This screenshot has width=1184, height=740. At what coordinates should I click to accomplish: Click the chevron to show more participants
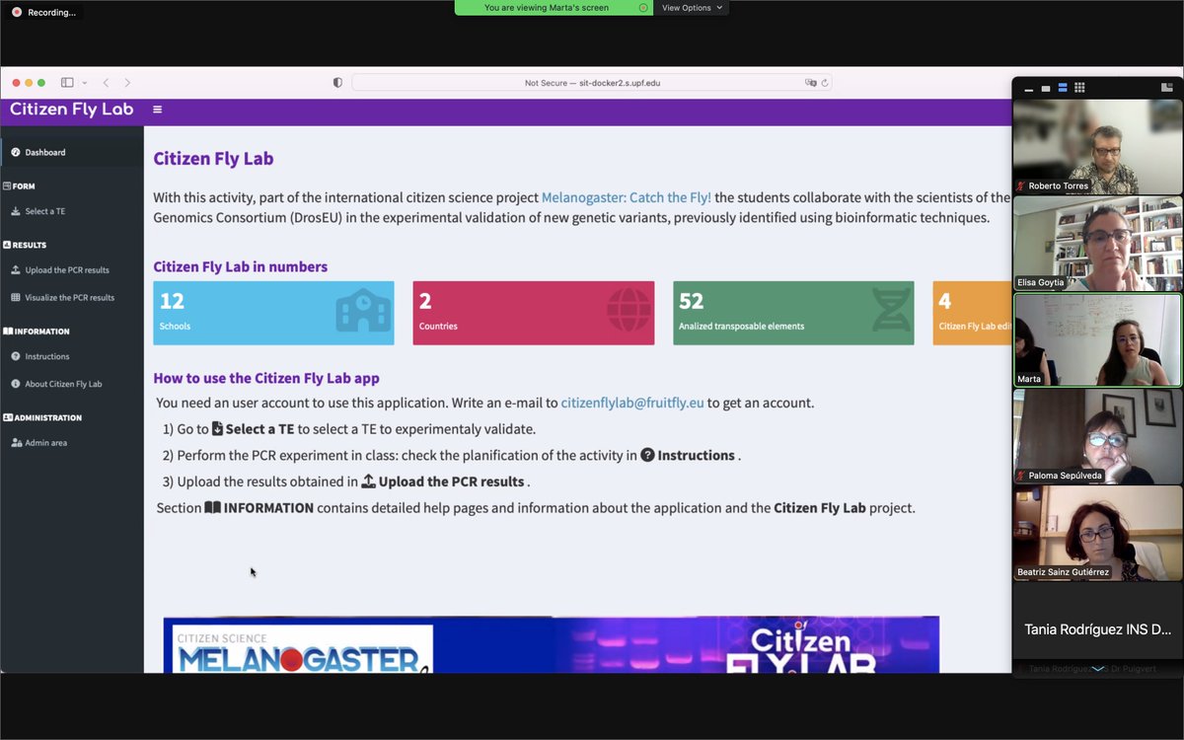[1097, 669]
